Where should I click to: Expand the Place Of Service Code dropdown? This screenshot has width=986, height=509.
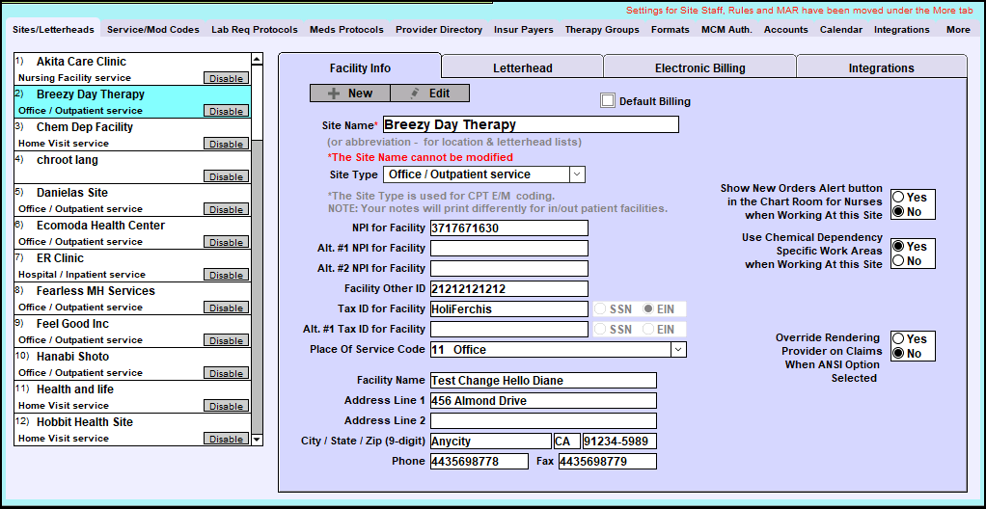(677, 350)
